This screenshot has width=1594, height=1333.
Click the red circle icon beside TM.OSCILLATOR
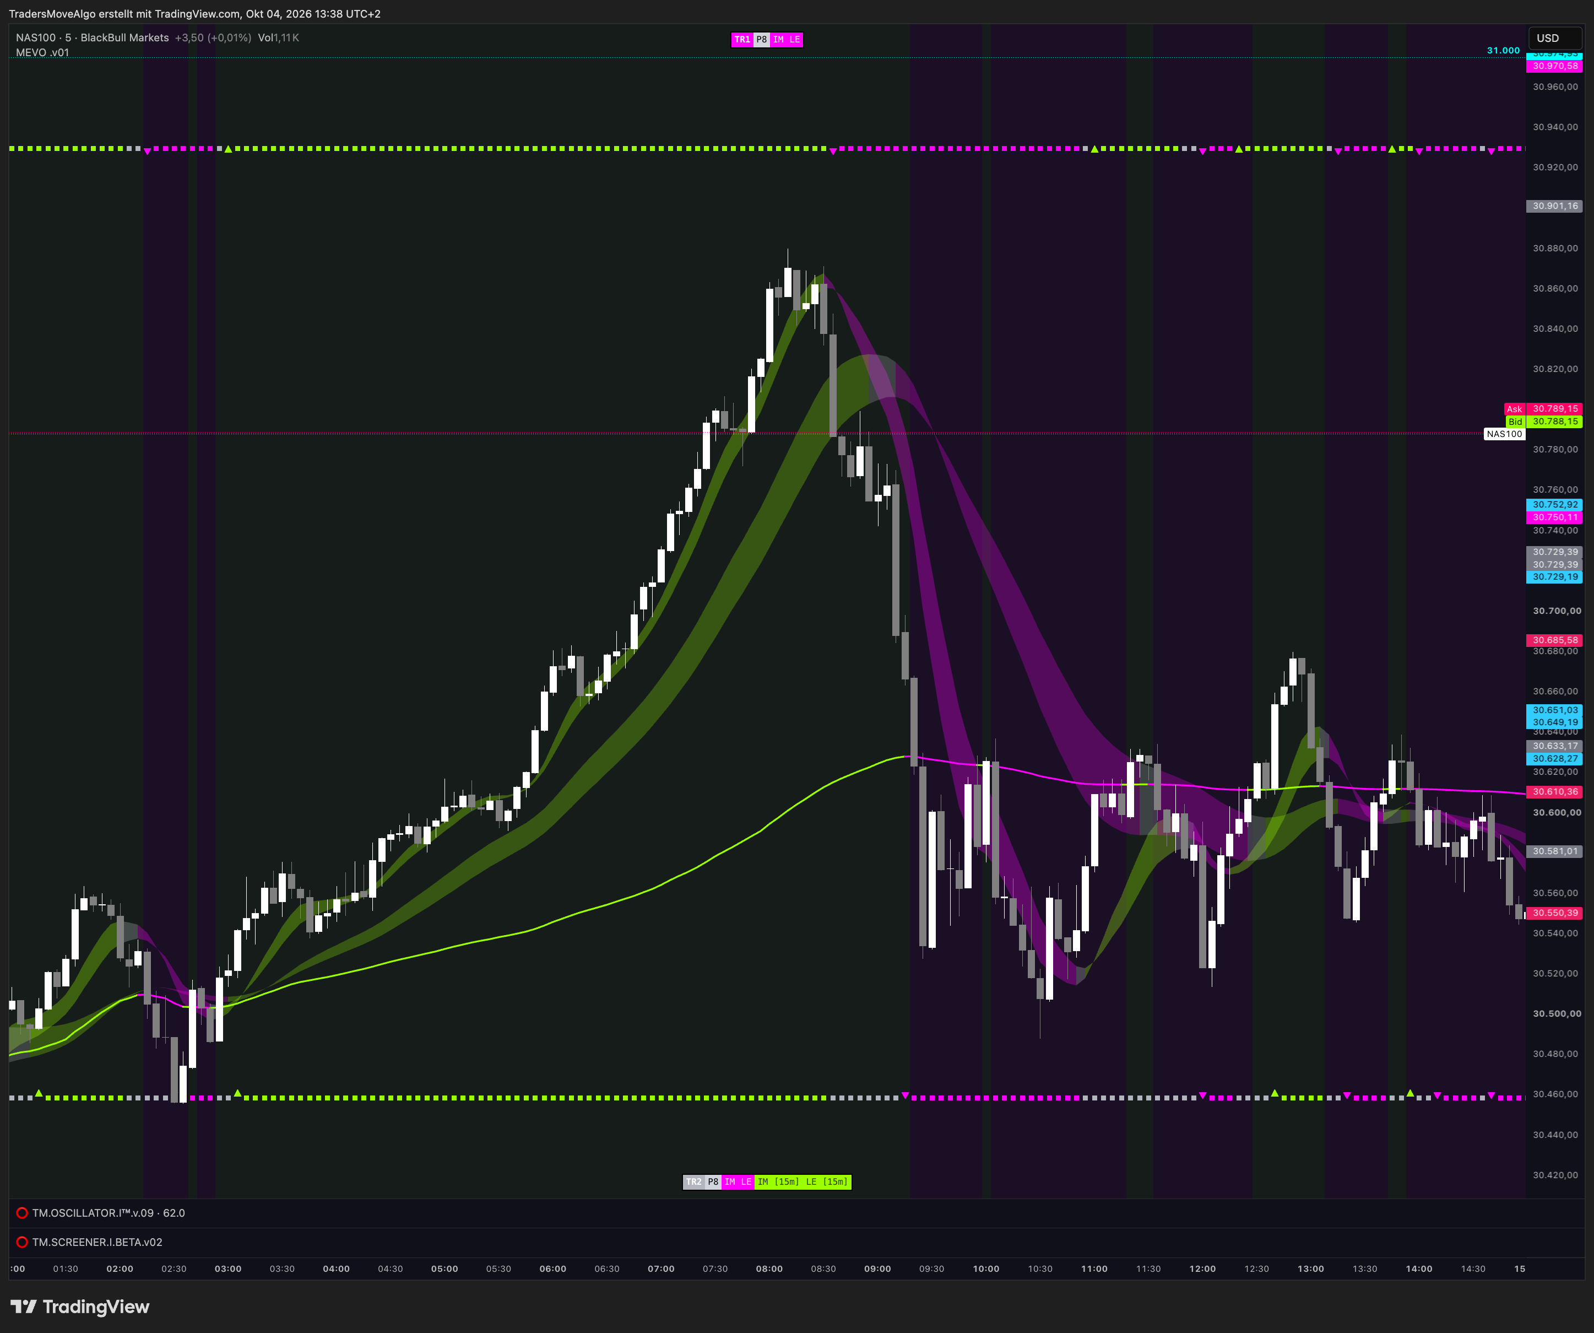(x=22, y=1213)
